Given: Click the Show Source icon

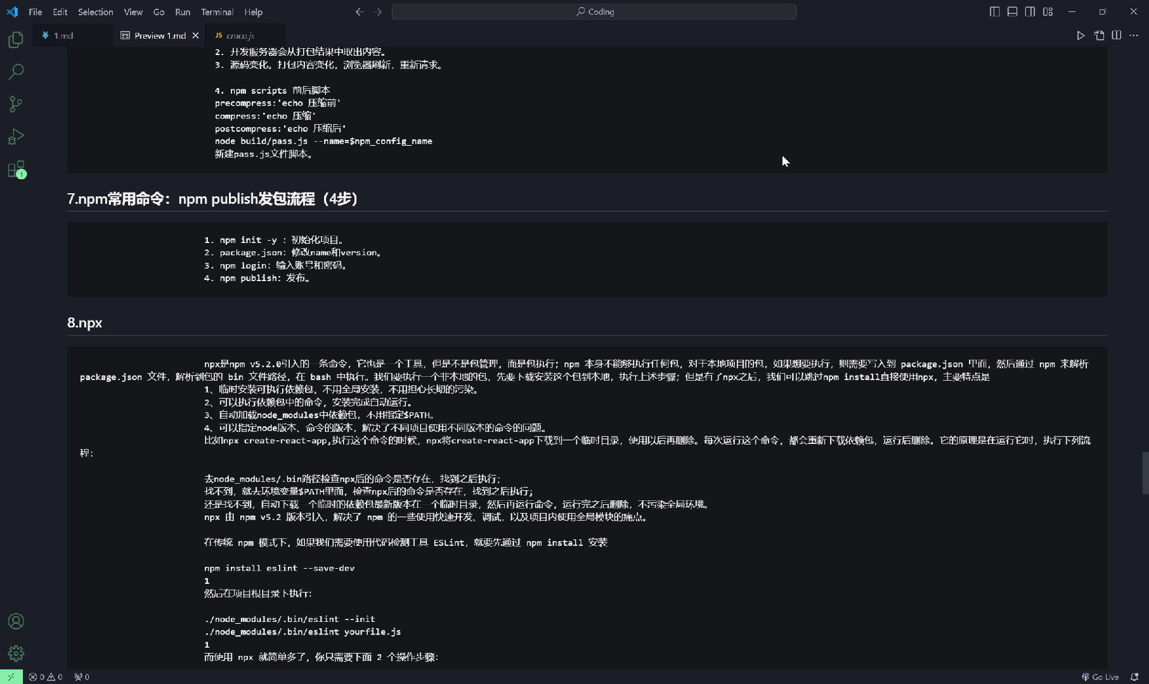Looking at the screenshot, I should 1099,35.
